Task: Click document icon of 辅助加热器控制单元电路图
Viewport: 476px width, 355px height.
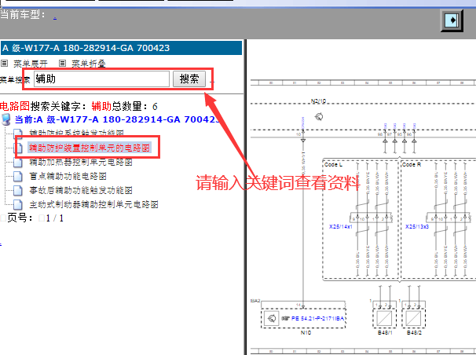Action: (18, 162)
